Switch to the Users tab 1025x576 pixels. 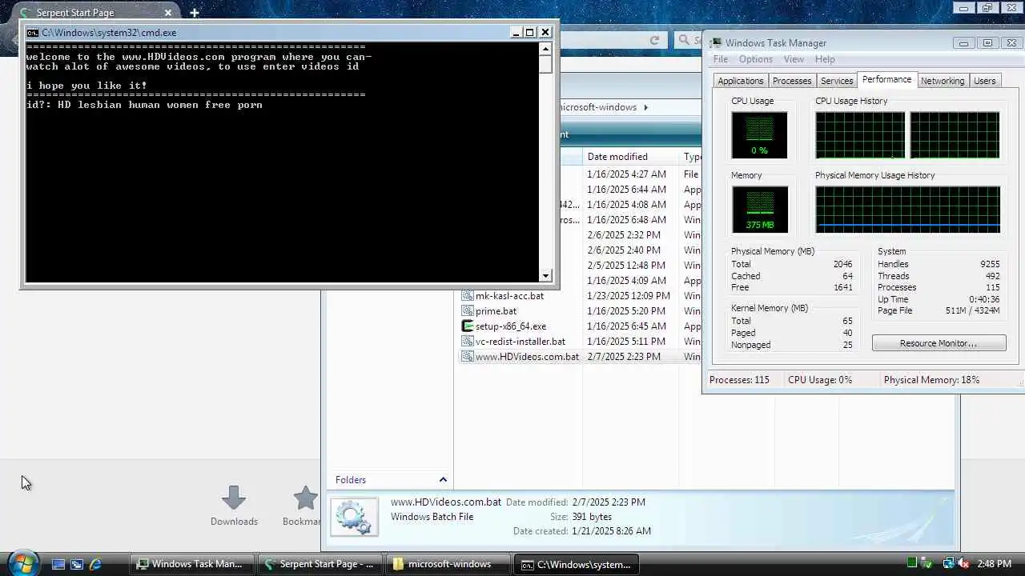tap(985, 81)
